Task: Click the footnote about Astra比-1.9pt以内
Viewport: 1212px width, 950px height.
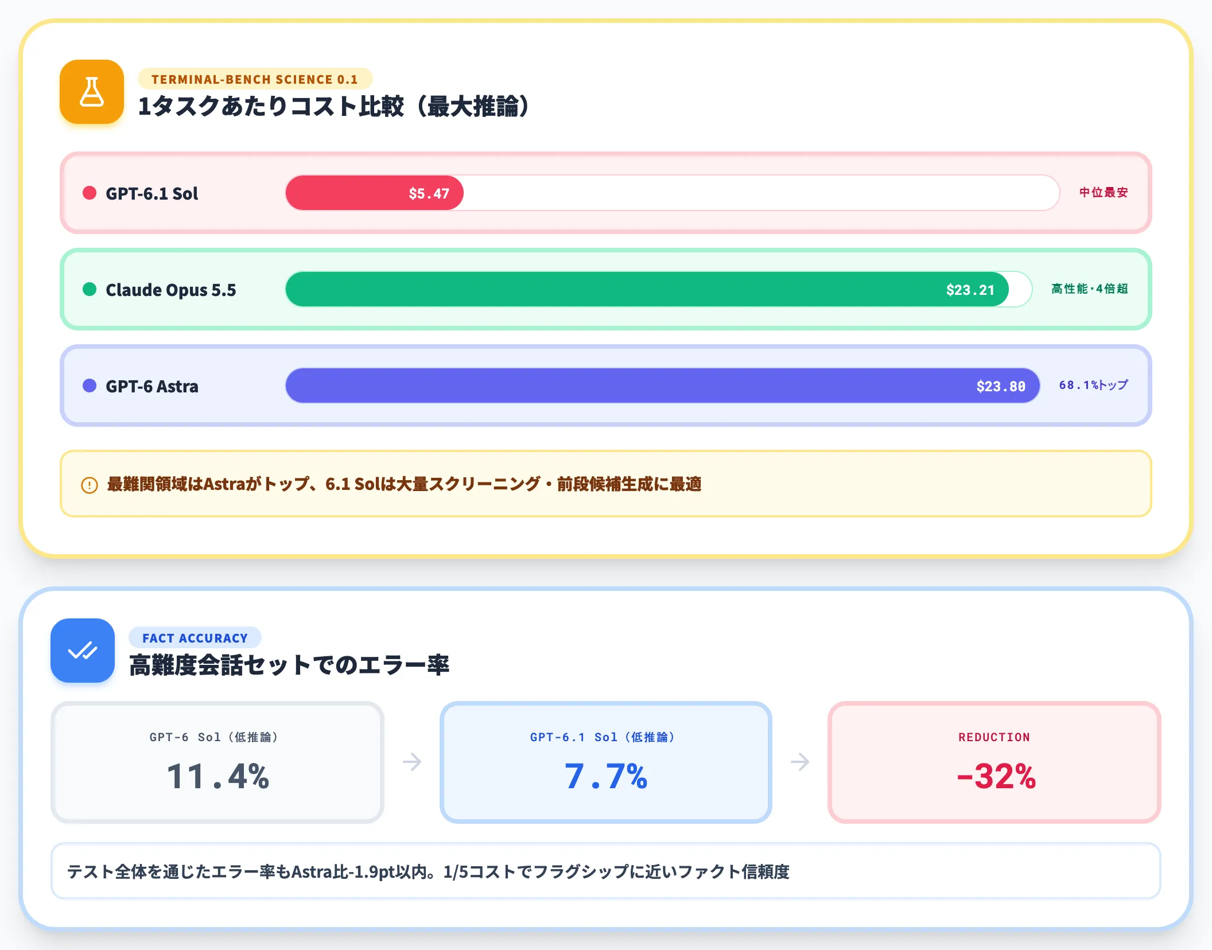Action: 606,871
